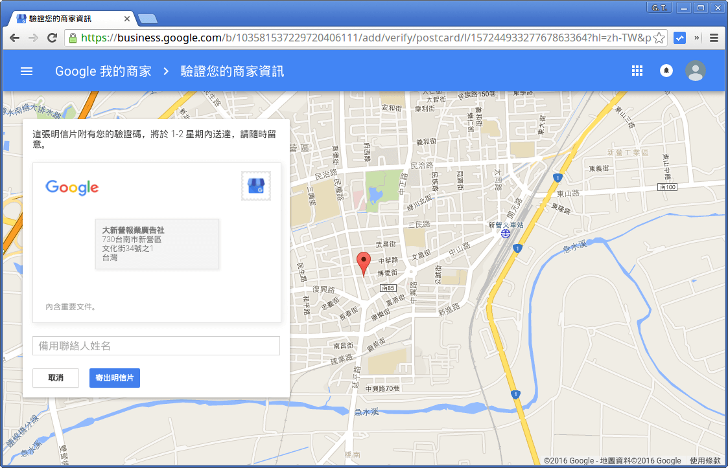Open the Chrome menu button
This screenshot has width=728, height=468.
click(x=714, y=38)
